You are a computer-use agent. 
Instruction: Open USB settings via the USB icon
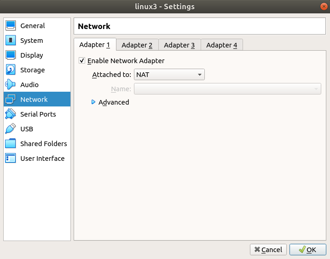11,129
